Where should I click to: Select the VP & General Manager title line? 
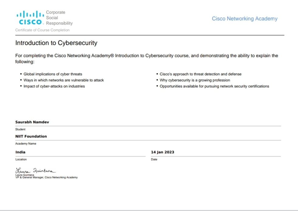[46, 177]
